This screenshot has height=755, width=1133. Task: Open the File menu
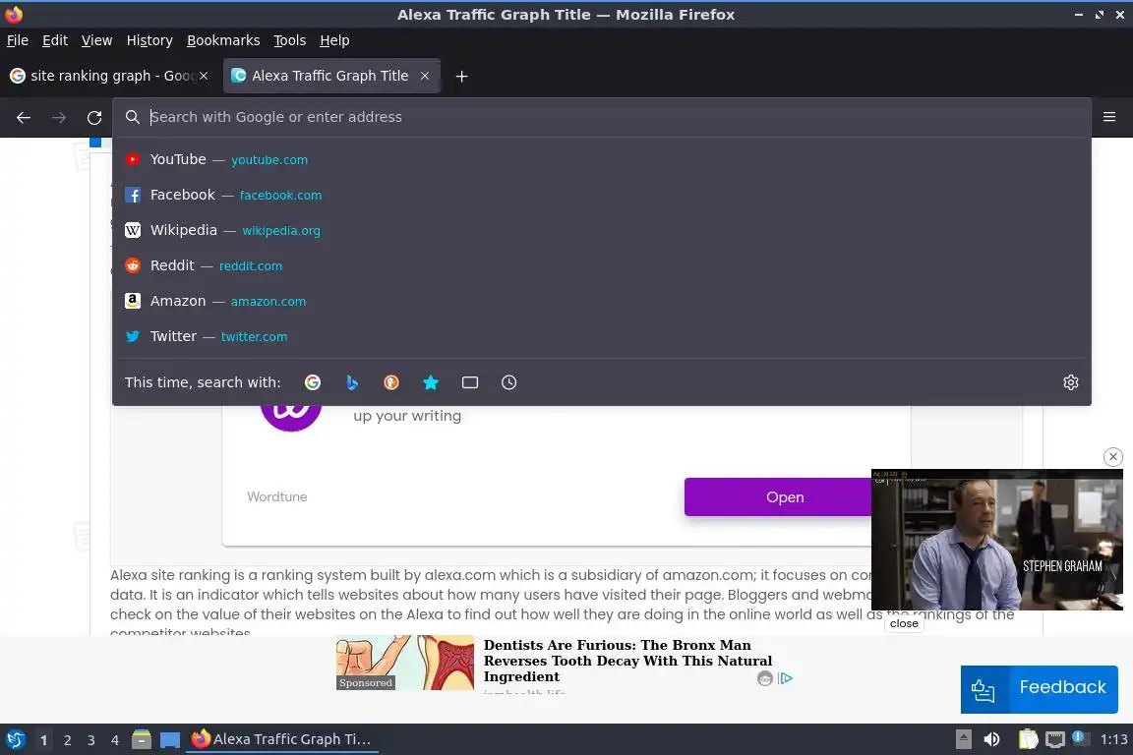tap(18, 40)
